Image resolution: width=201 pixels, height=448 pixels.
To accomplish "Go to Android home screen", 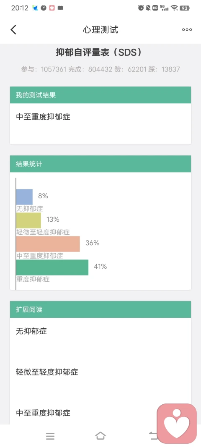I will 100,436.
